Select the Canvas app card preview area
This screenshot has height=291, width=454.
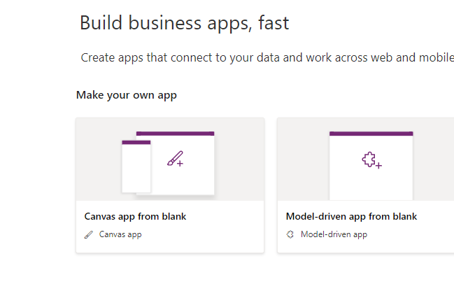(170, 159)
